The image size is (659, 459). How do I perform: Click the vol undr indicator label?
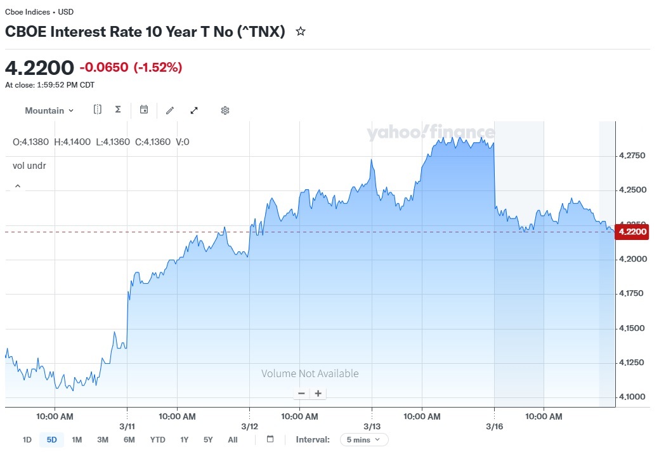(x=29, y=166)
